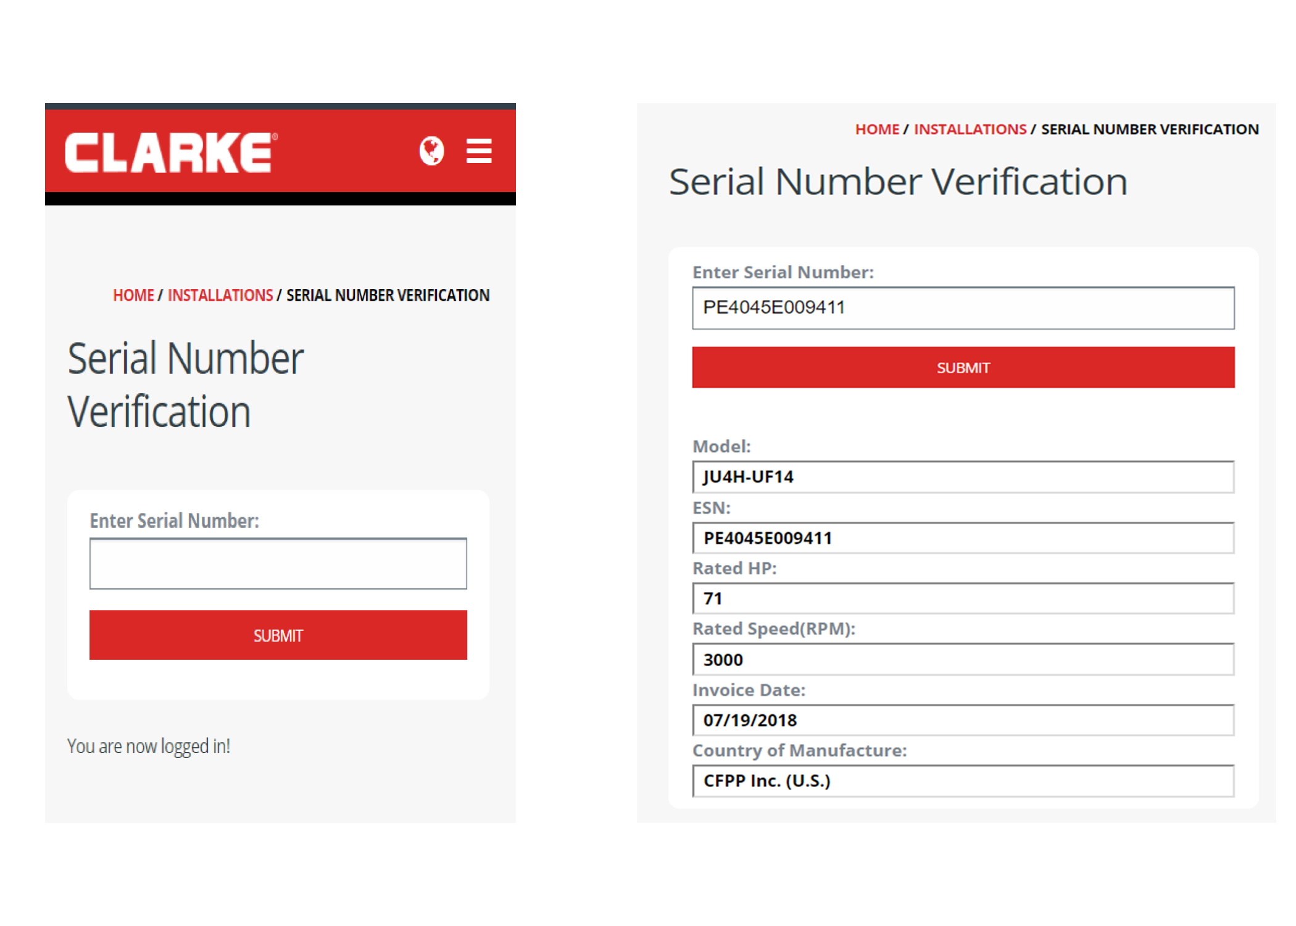The width and height of the screenshot is (1296, 926).
Task: Click the 'You are now logged in!' message
Action: pos(149,746)
